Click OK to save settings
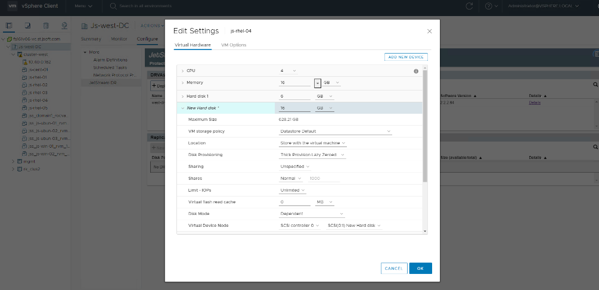 click(420, 269)
